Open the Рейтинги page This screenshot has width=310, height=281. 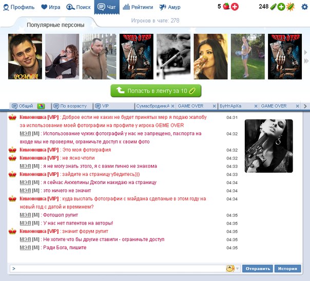tap(138, 7)
